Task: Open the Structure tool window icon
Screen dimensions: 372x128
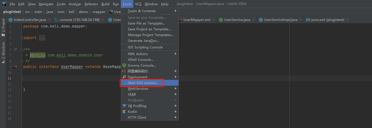Action: [3, 62]
